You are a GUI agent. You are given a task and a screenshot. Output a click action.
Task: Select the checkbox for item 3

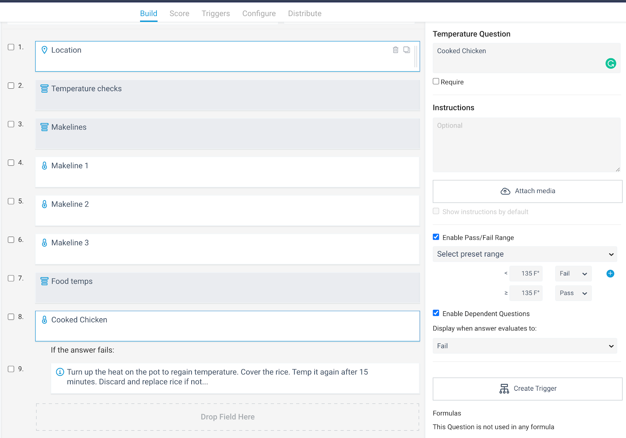coord(11,124)
